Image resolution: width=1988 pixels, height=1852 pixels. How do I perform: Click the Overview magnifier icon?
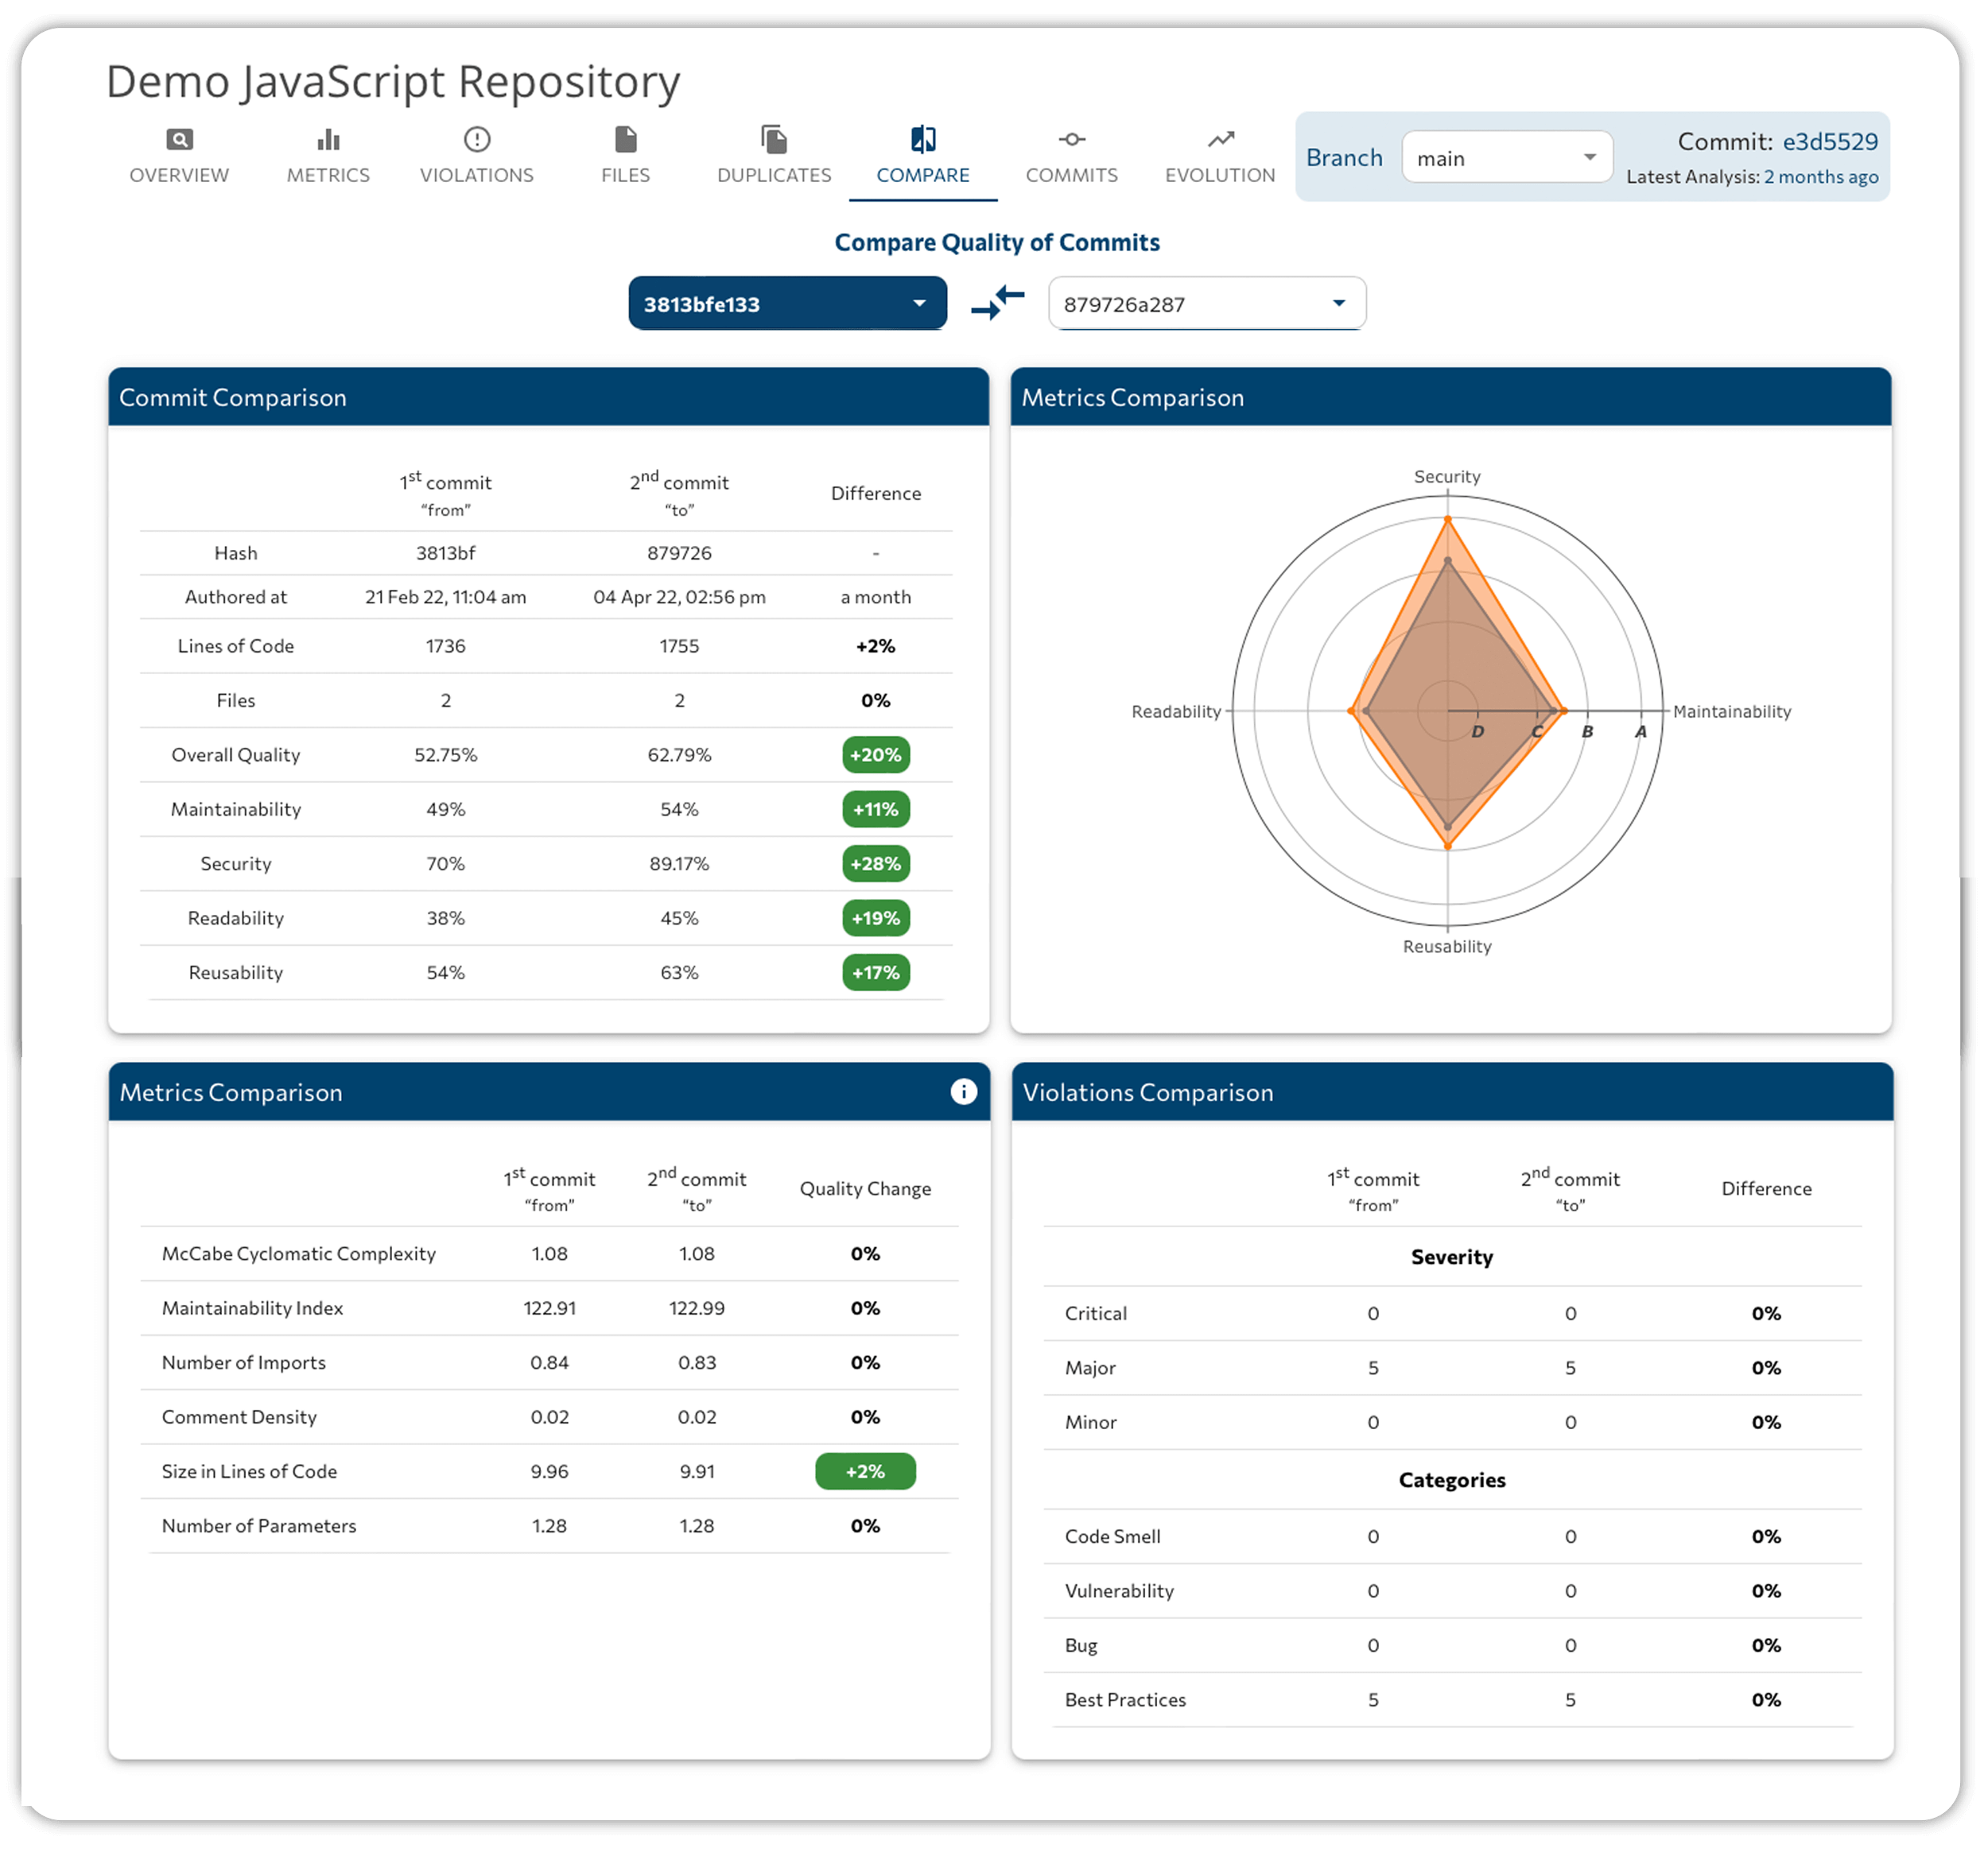tap(179, 139)
